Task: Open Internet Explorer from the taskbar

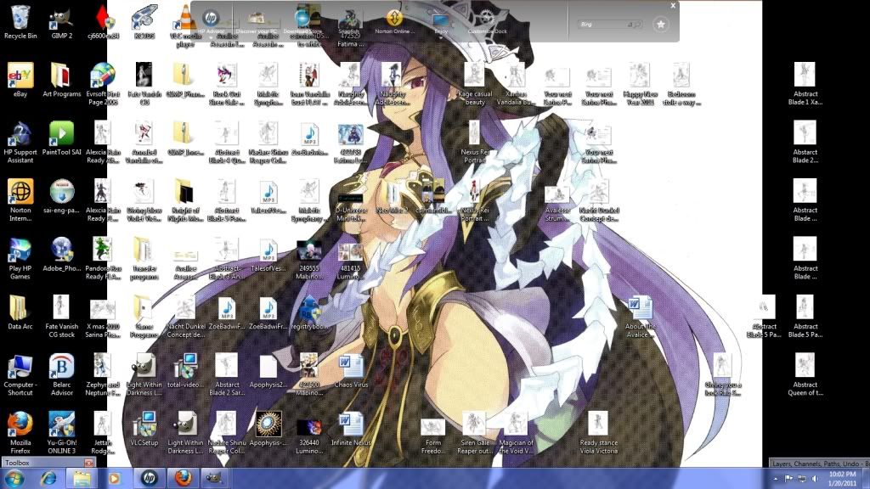Action: [48, 479]
